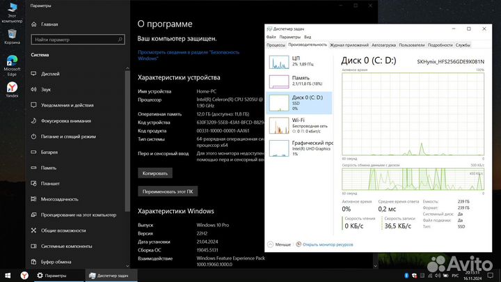Open the Звук sound settings
Image resolution: width=501 pixels, height=282 pixels.
[46, 89]
